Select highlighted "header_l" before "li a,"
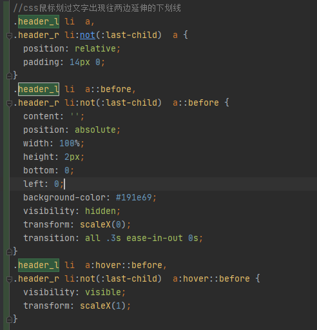Image resolution: width=317 pixels, height=330 pixels. click(x=39, y=22)
